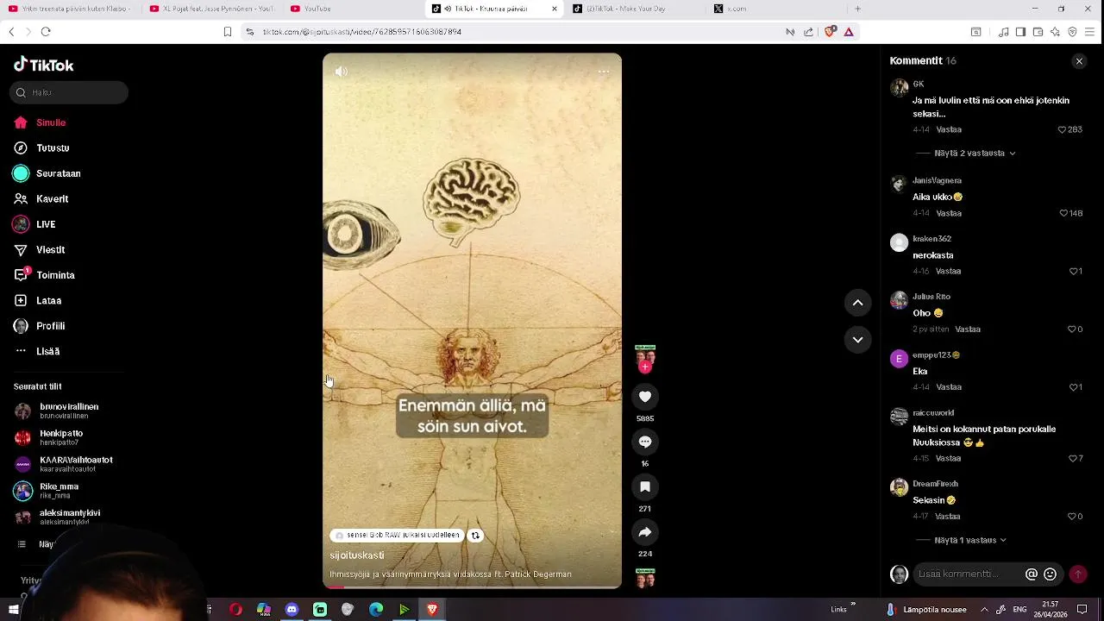Screen dimensions: 1104x621
Task: Close the Kommentit panel
Action: [1079, 61]
